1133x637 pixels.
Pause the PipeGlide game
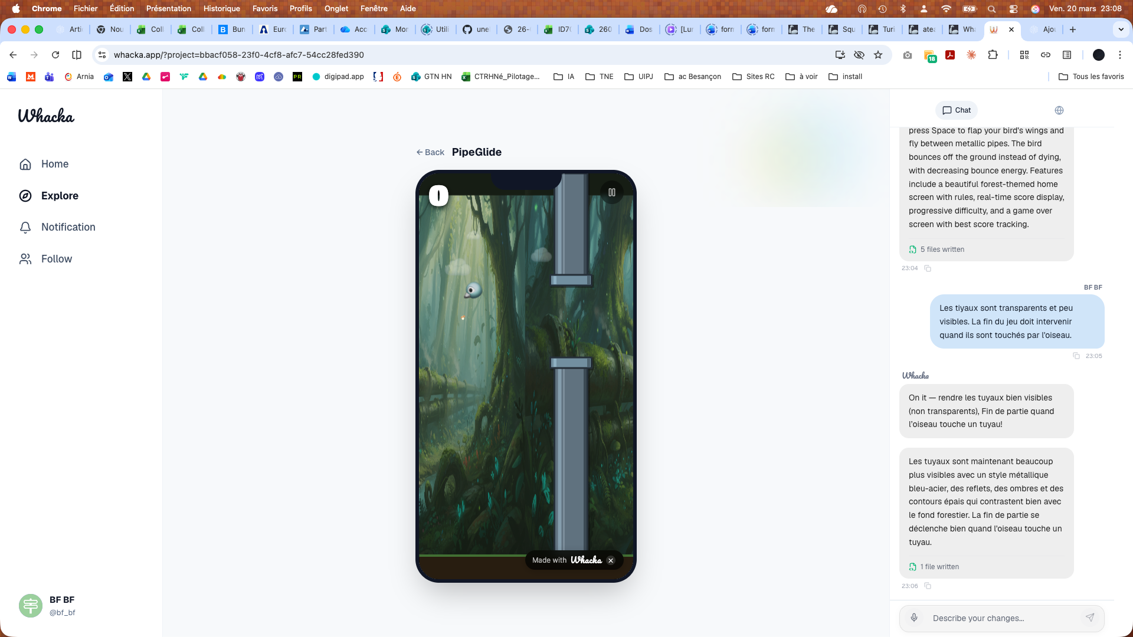click(x=612, y=192)
